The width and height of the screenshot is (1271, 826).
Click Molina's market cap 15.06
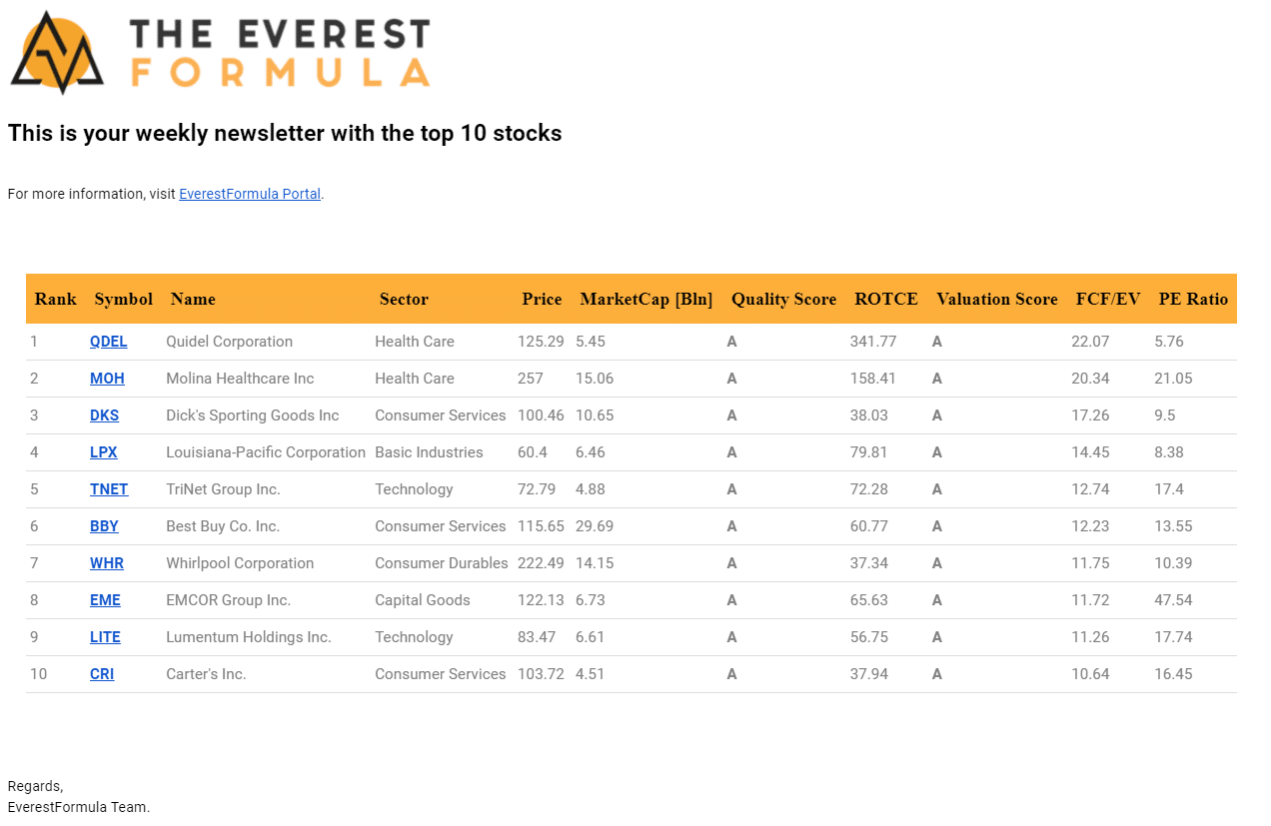click(595, 379)
